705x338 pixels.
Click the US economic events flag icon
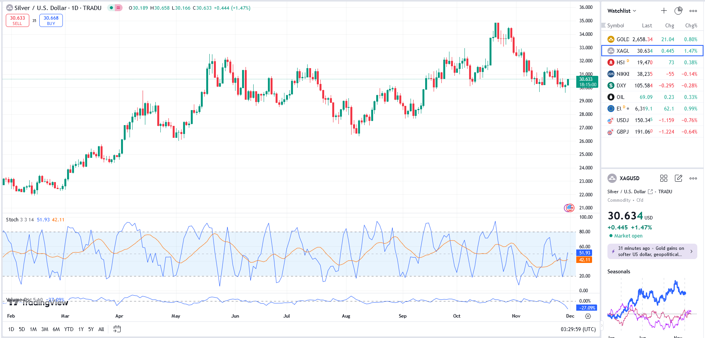click(x=569, y=208)
